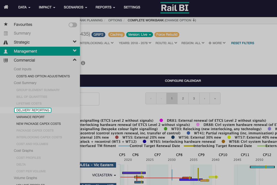Open the Reports menu
This screenshot has width=277, height=185.
[105, 7]
